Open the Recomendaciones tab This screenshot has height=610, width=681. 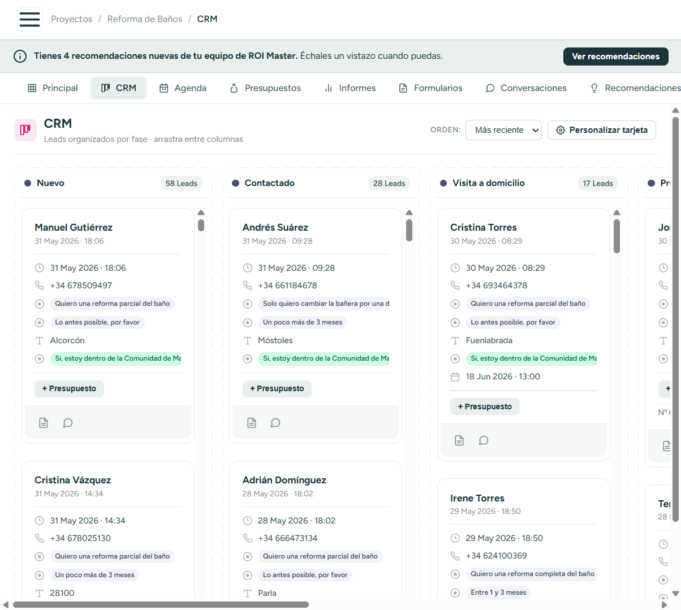[x=635, y=88]
